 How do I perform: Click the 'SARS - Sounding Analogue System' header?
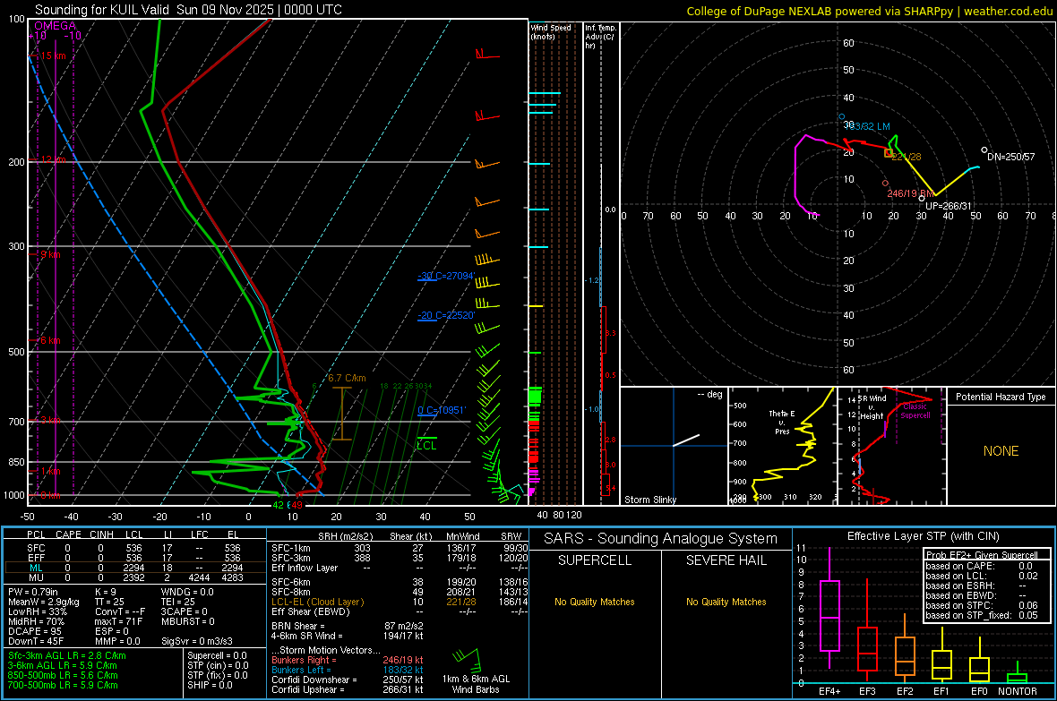click(661, 539)
